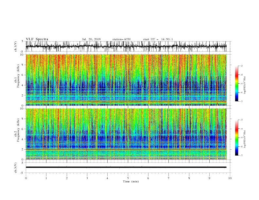This screenshot has width=259, height=200.
Task: Click the "6" minute tick on the time axis
Action: click(148, 178)
